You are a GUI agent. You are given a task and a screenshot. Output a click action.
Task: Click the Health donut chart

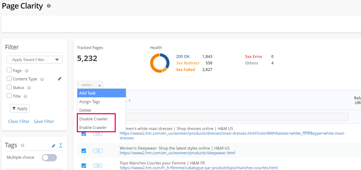pos(160,63)
